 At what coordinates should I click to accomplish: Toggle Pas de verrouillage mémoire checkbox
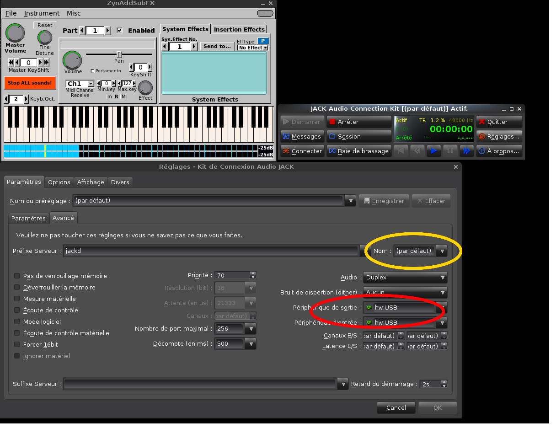coord(17,276)
